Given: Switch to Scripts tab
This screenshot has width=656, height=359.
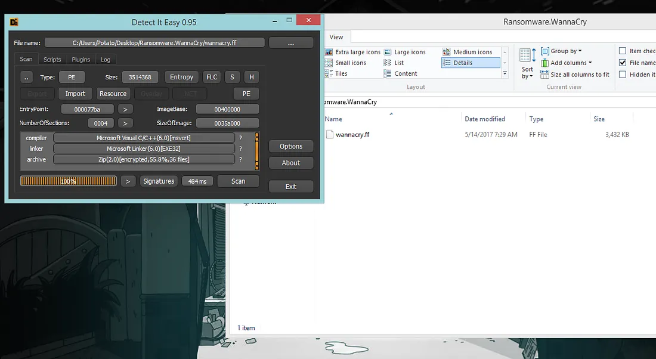Looking at the screenshot, I should point(52,60).
